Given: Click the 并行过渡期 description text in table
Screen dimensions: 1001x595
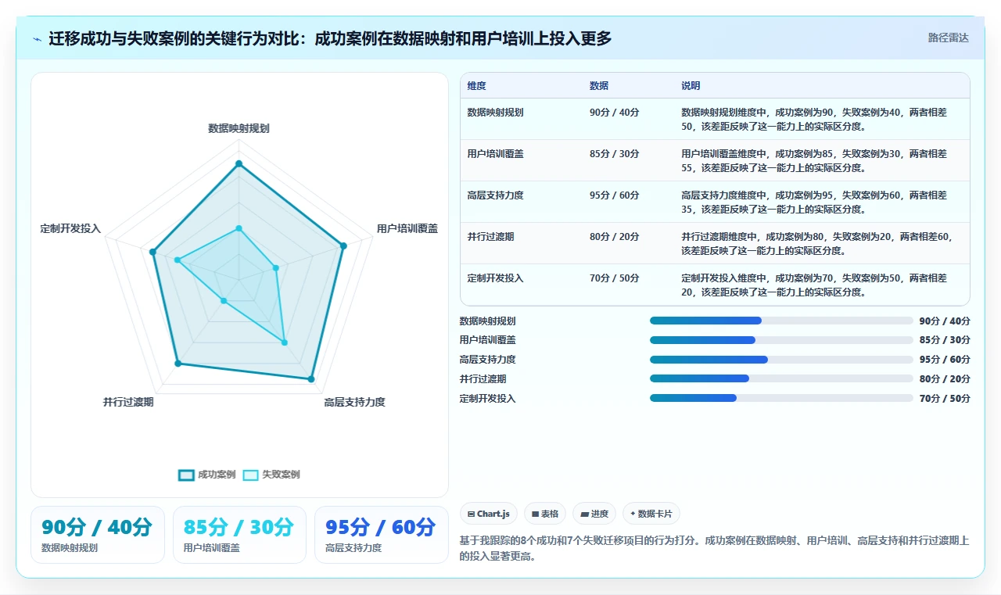Looking at the screenshot, I should point(817,243).
